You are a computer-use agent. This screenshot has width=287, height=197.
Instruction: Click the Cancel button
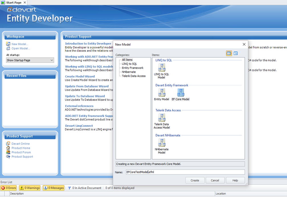click(215, 180)
